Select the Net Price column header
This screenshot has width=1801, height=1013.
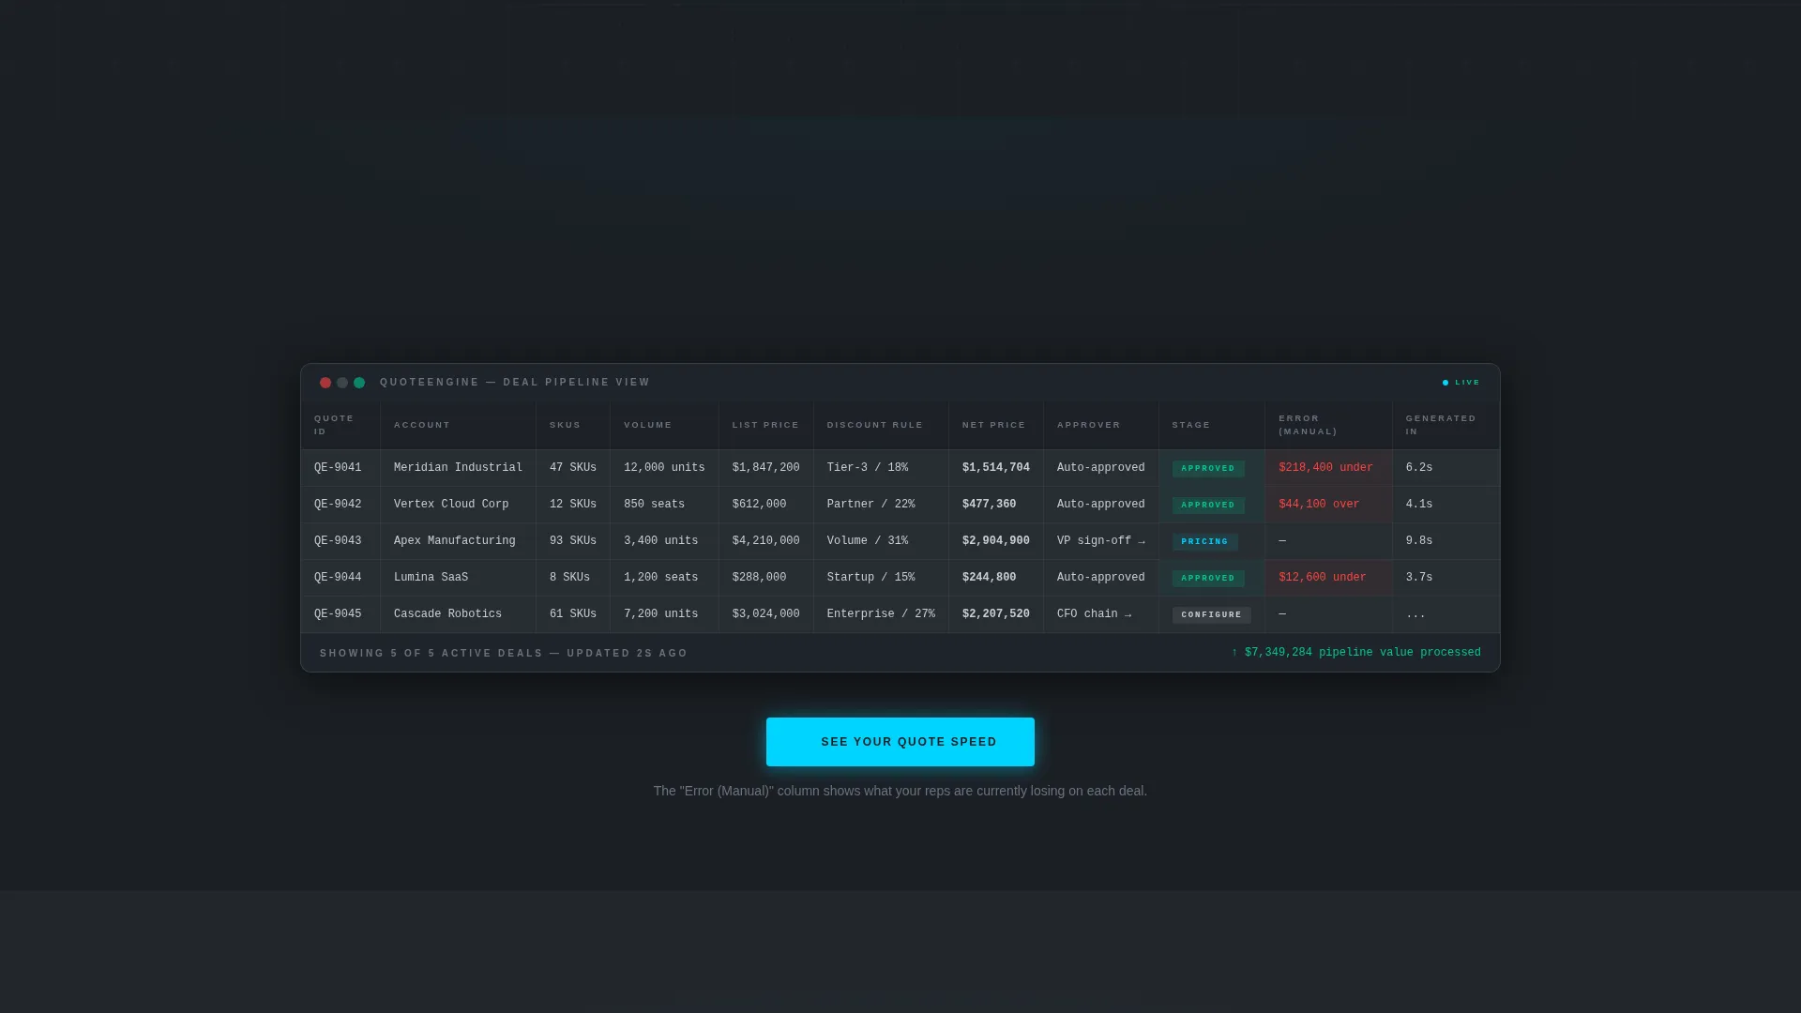tap(994, 425)
